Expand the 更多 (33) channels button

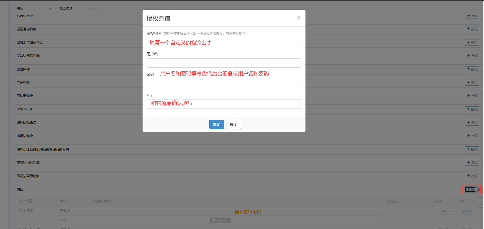click(x=220, y=220)
